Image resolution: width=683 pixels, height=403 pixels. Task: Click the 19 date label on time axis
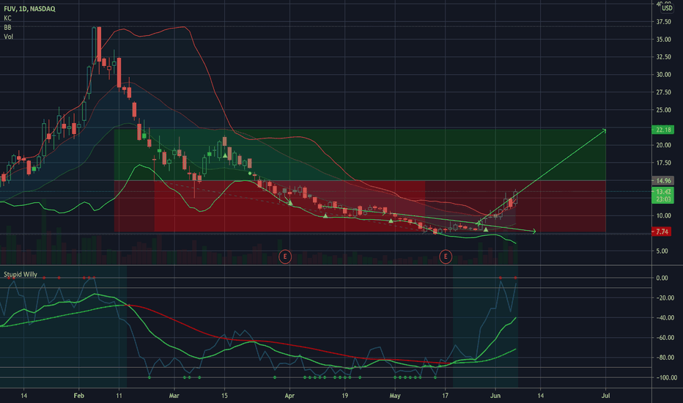[345, 396]
